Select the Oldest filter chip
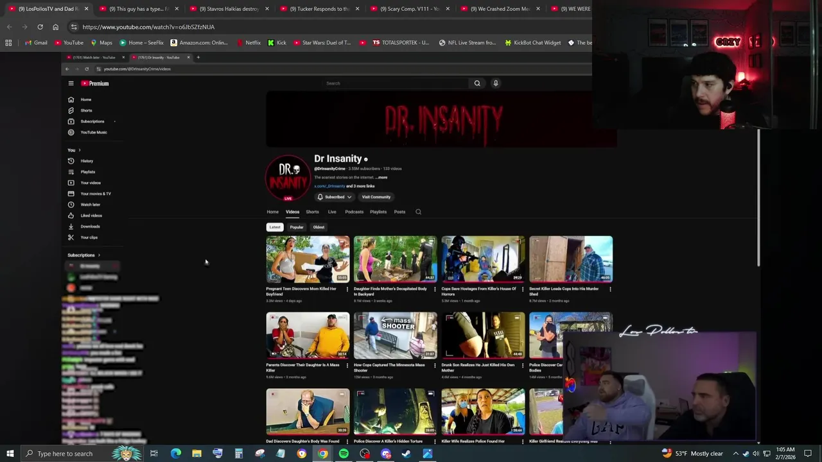Viewport: 822px width, 462px height. pyautogui.click(x=319, y=227)
